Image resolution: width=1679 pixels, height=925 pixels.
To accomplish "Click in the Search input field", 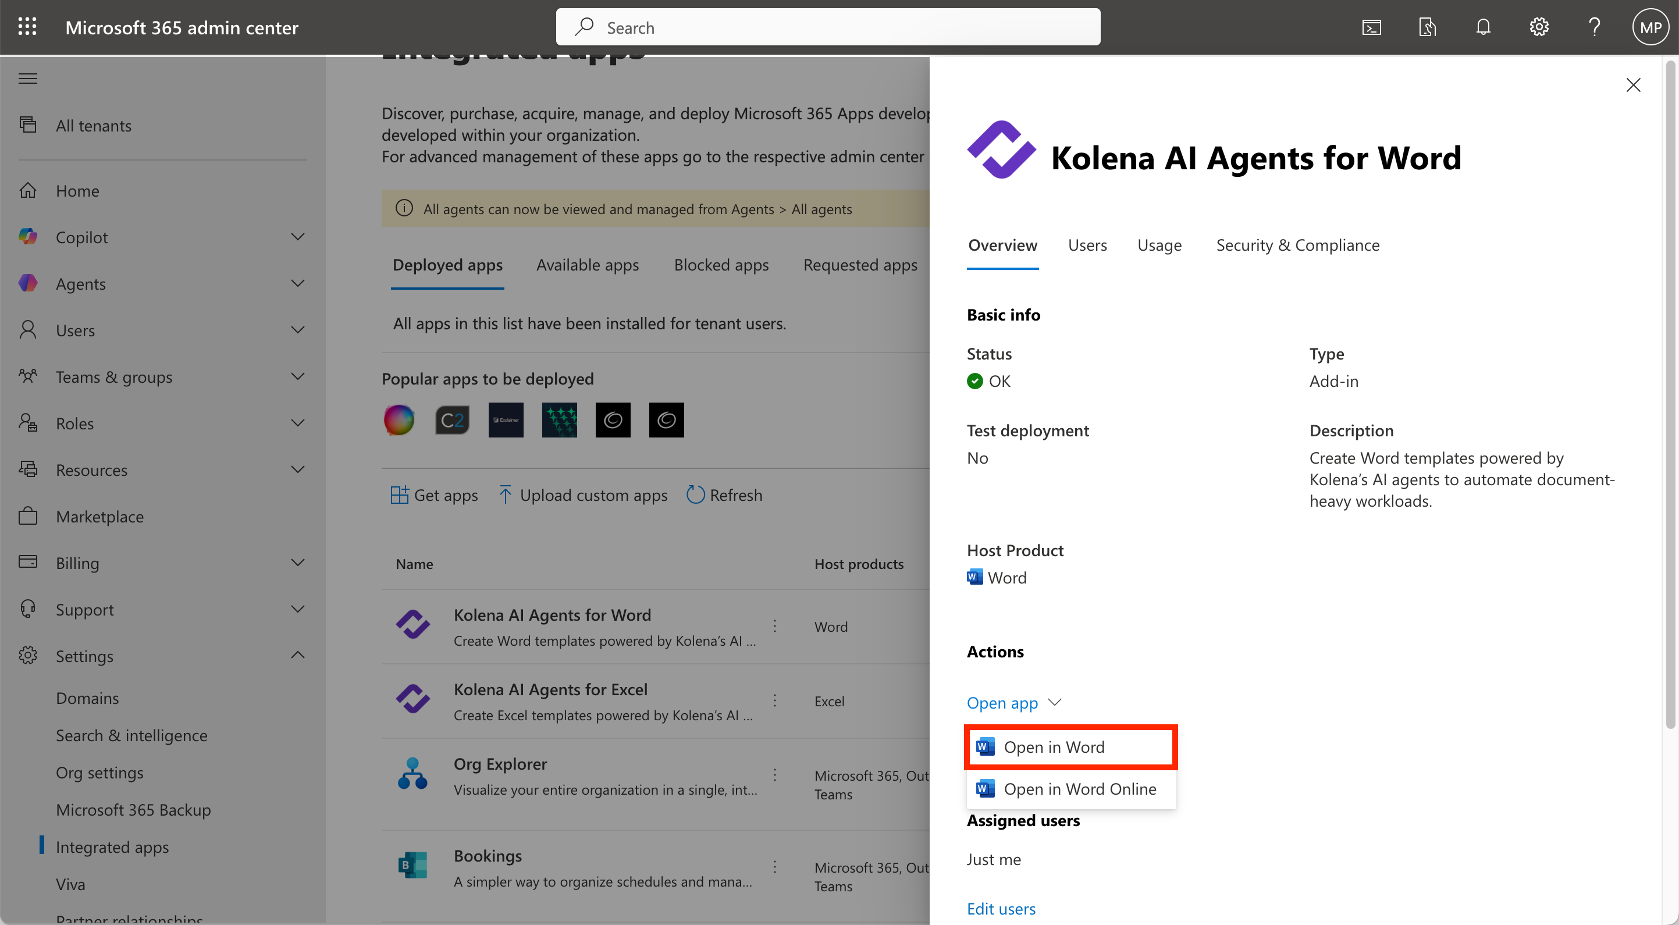I will (828, 27).
